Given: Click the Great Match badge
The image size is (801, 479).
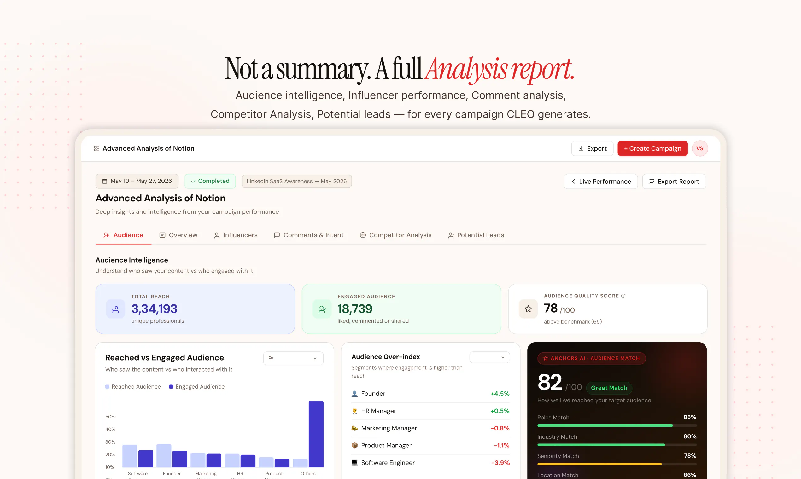Looking at the screenshot, I should point(609,388).
